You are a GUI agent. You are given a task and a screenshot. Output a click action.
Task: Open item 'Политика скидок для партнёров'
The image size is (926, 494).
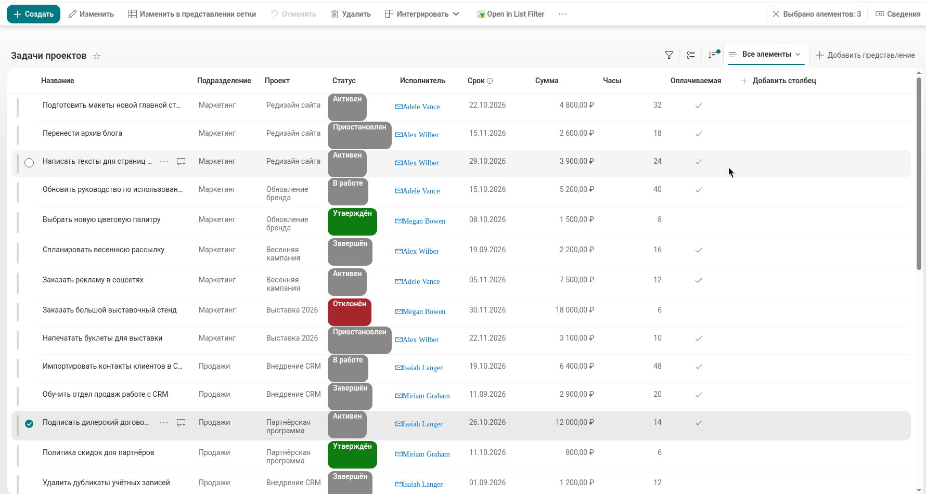click(98, 452)
